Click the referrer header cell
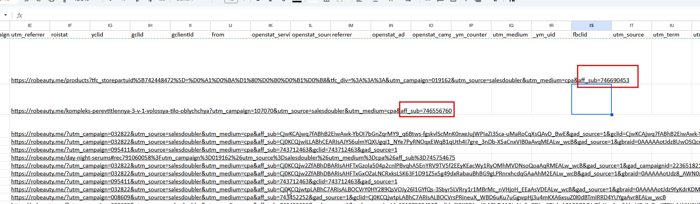This screenshot has height=204, width=700. pyautogui.click(x=351, y=35)
